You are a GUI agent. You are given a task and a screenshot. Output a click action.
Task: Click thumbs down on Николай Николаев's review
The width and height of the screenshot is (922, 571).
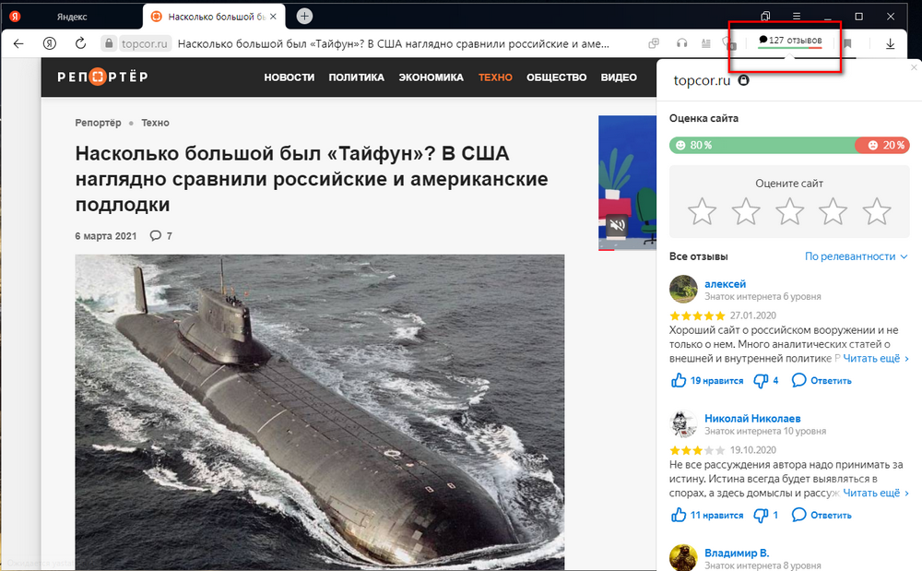pyautogui.click(x=762, y=515)
